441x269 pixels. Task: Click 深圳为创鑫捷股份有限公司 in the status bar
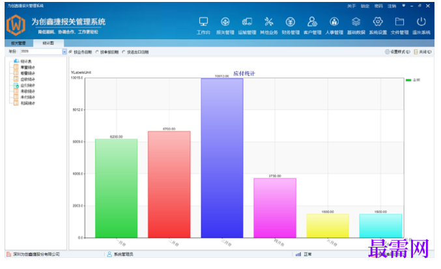pyautogui.click(x=36, y=254)
